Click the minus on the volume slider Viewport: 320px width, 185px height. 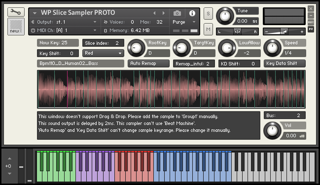coord(266,32)
